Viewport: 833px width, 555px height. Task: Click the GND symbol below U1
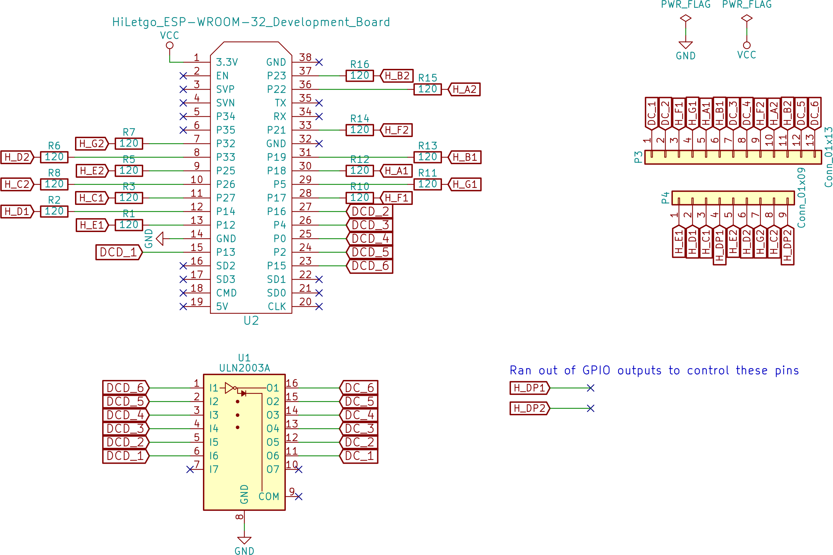[x=244, y=540]
